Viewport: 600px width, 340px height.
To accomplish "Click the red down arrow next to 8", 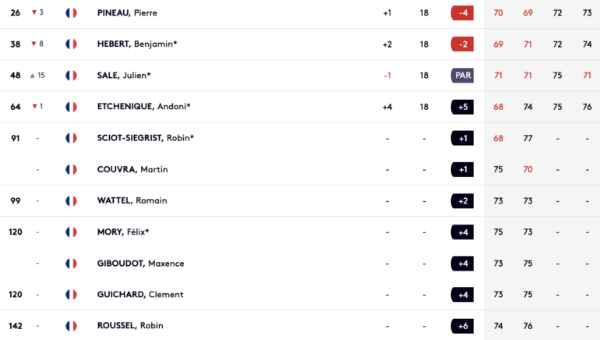I will point(34,44).
